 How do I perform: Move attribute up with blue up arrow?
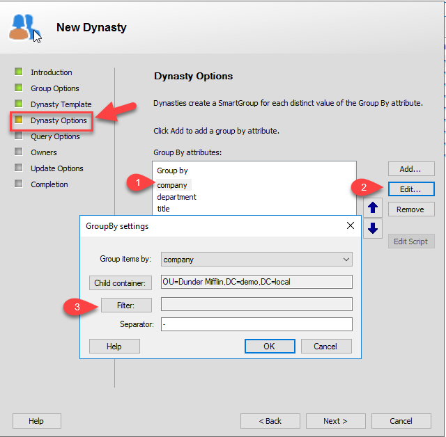[373, 208]
